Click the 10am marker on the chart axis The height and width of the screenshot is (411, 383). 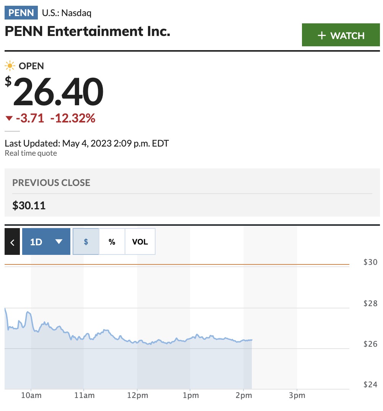coord(31,395)
